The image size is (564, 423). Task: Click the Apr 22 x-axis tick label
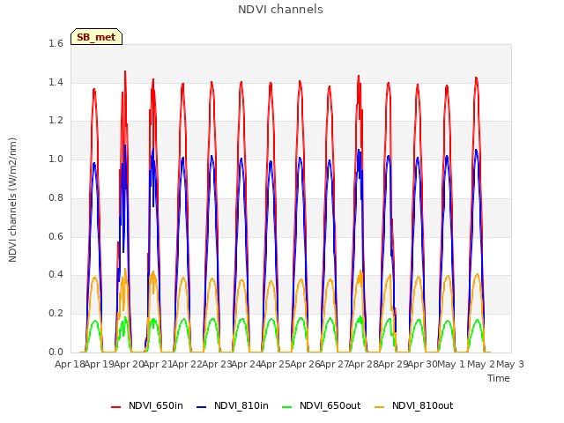[x=187, y=364]
